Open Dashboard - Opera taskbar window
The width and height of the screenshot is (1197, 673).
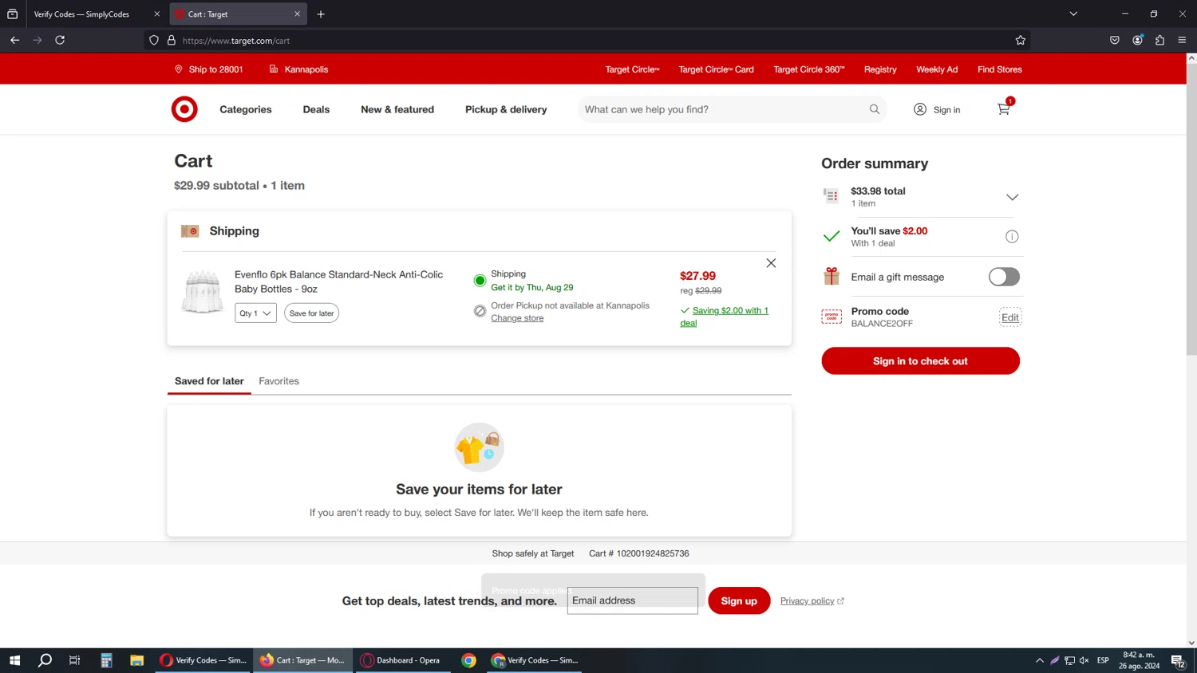tap(401, 660)
